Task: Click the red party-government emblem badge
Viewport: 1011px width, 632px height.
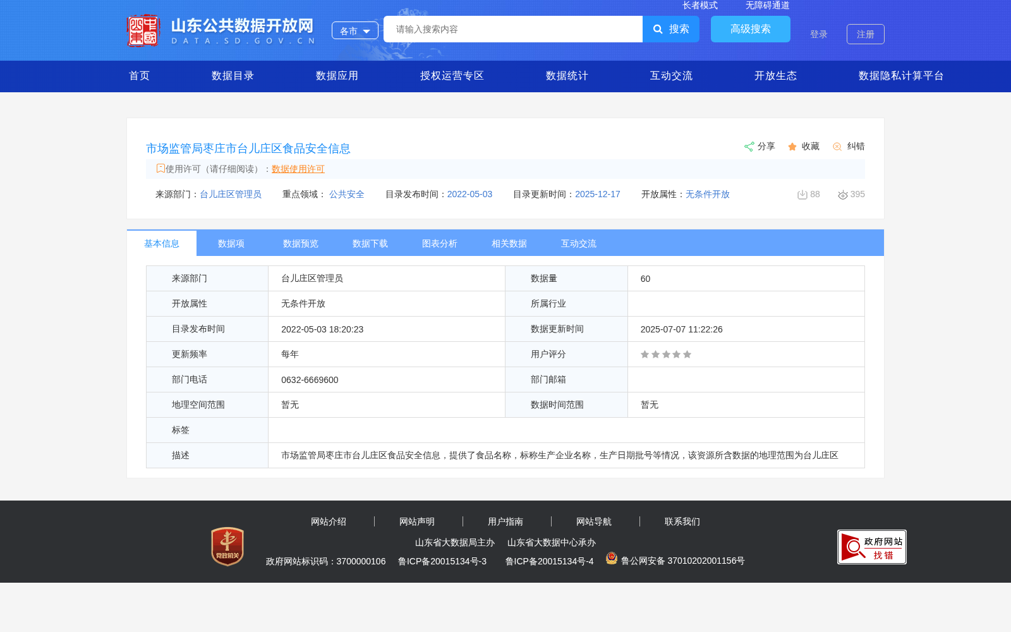Action: pyautogui.click(x=227, y=547)
